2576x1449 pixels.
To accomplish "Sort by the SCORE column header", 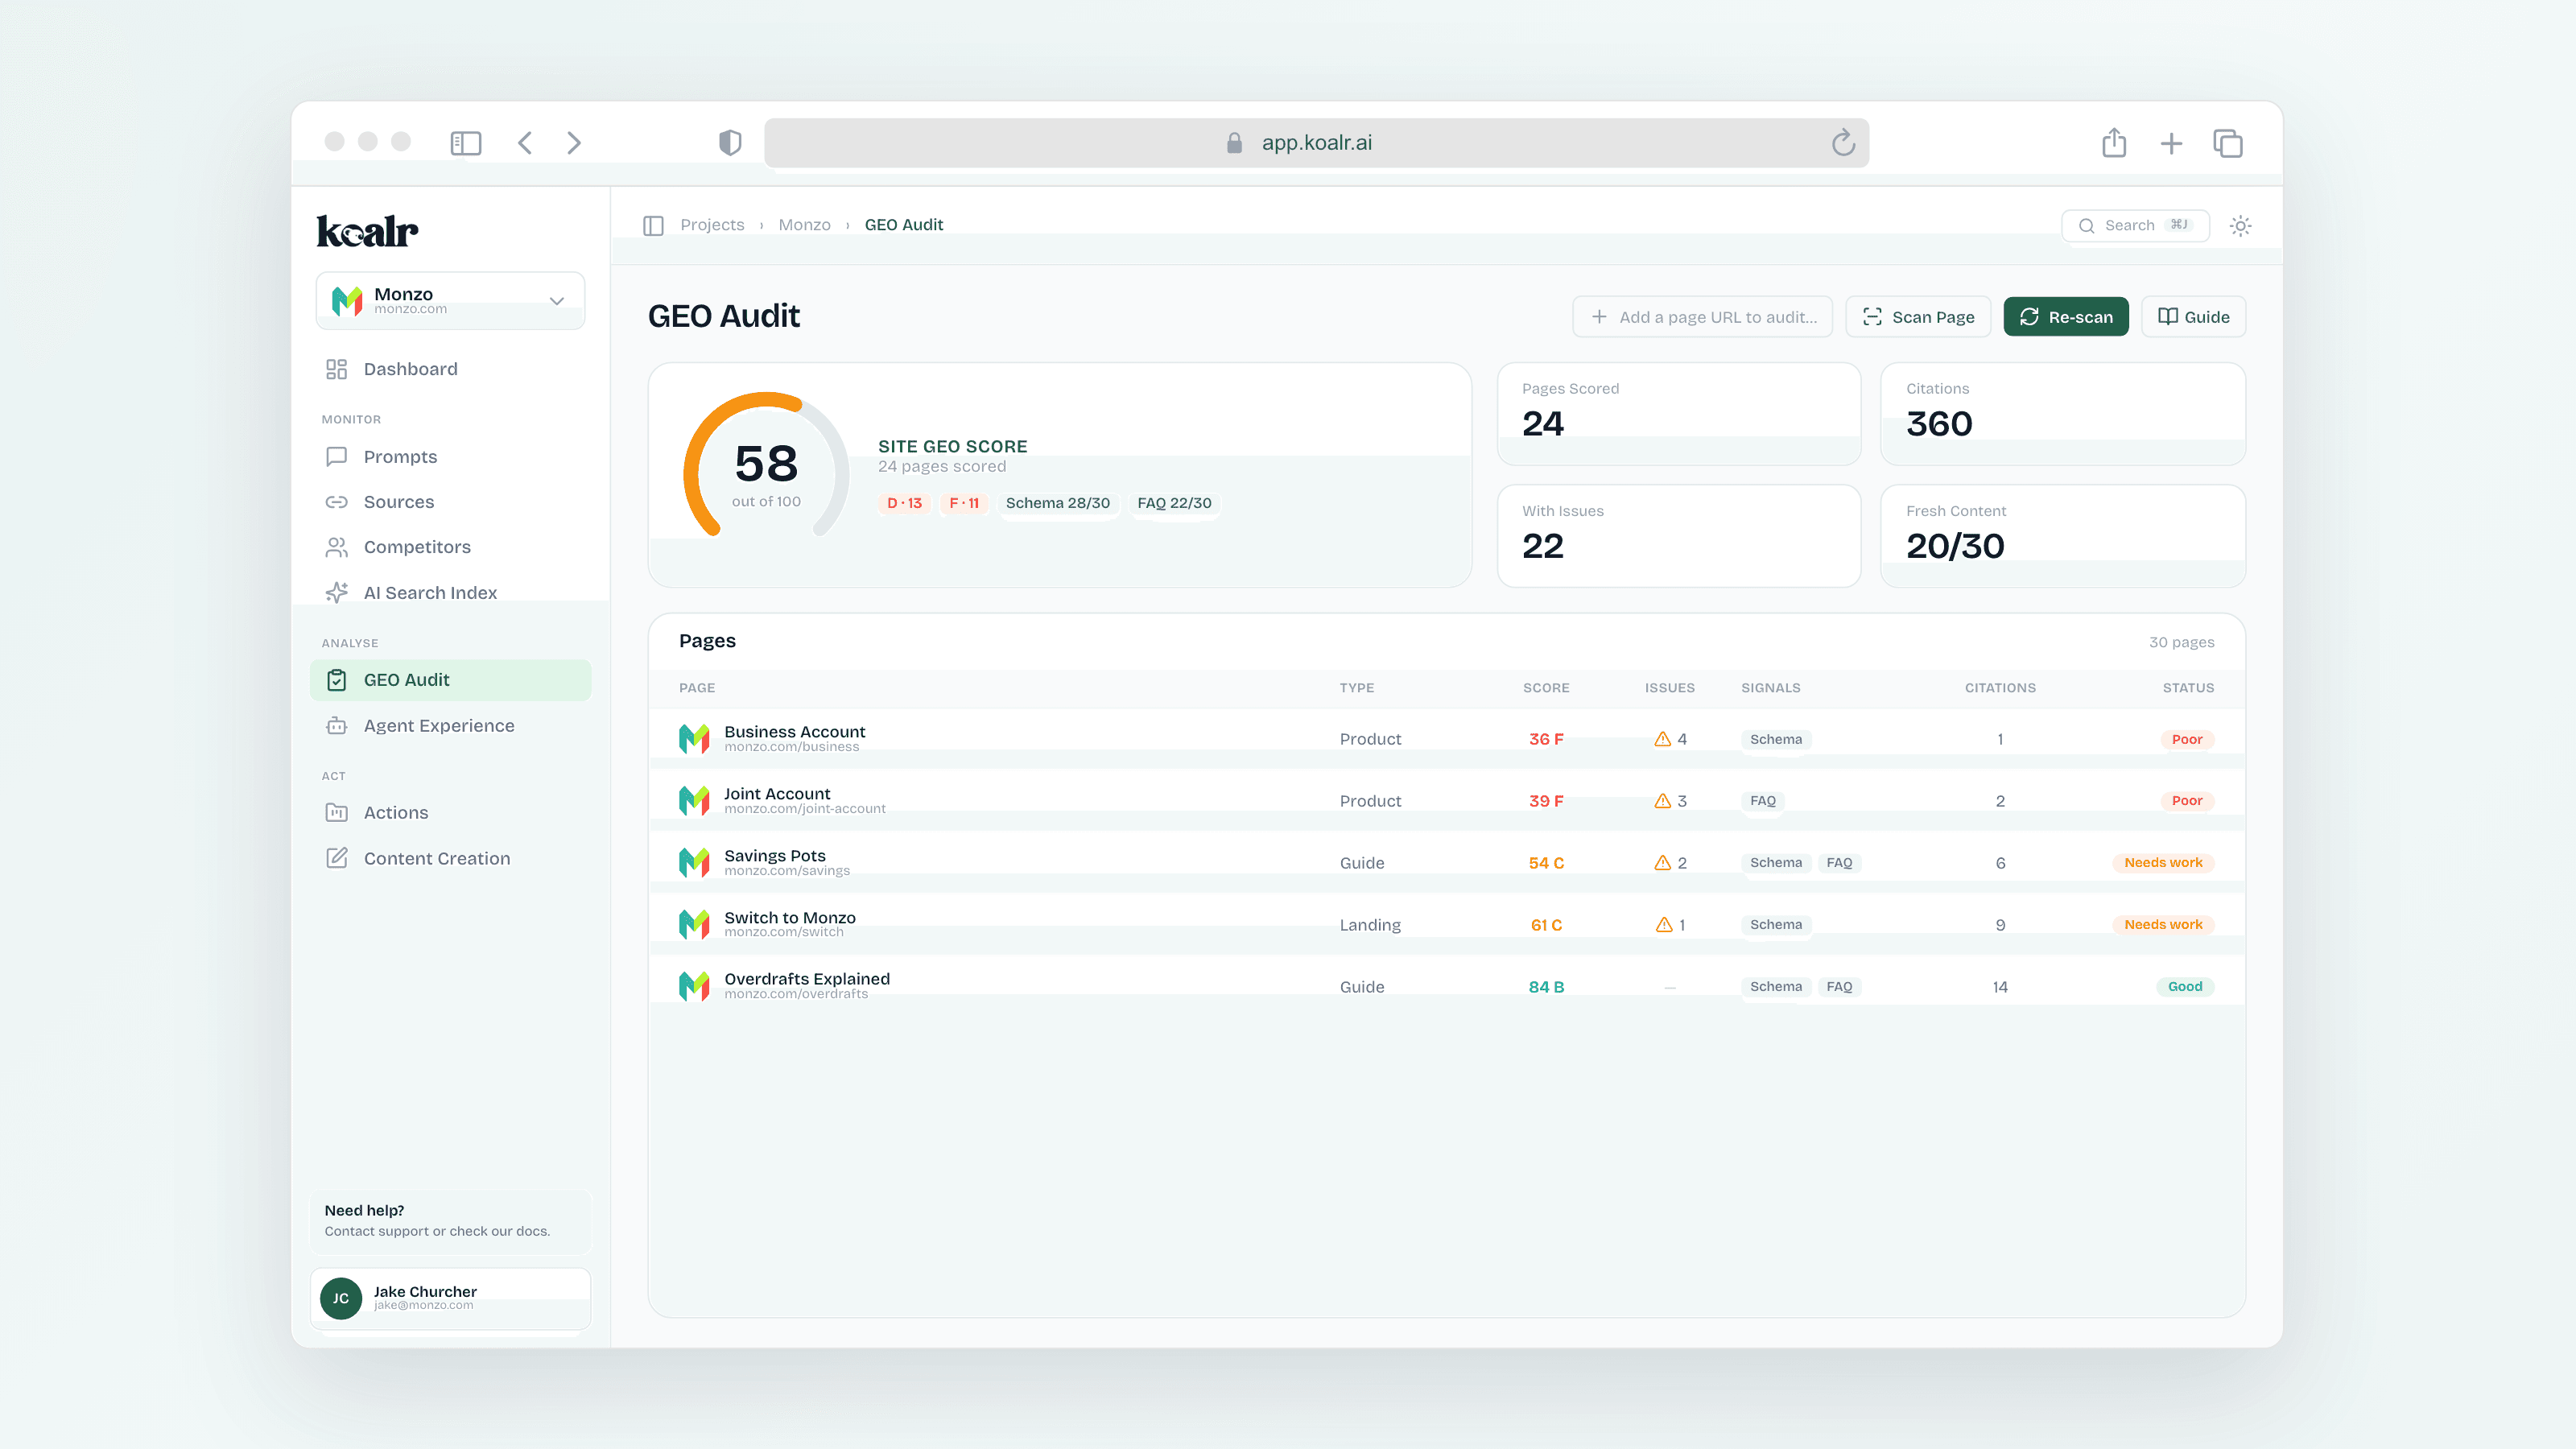I will pyautogui.click(x=1546, y=688).
